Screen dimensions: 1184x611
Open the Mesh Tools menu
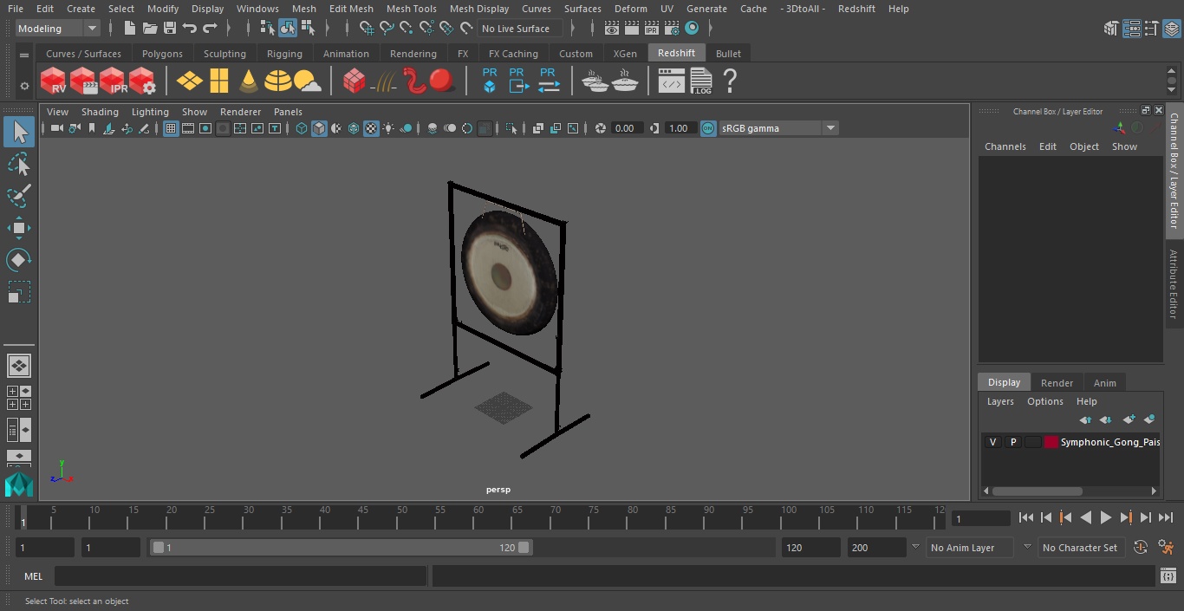coord(411,9)
